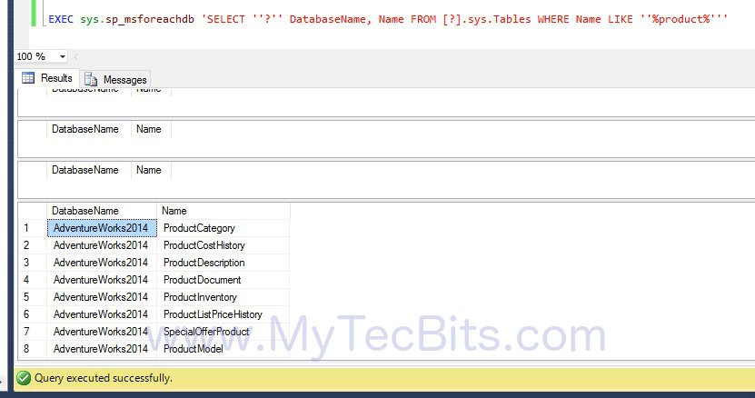
Task: Click row number 6 header
Action: click(33, 315)
